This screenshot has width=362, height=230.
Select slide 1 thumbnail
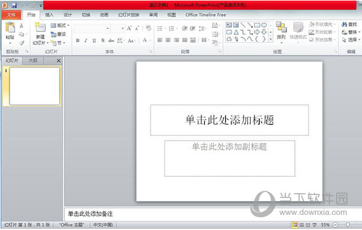(x=34, y=86)
